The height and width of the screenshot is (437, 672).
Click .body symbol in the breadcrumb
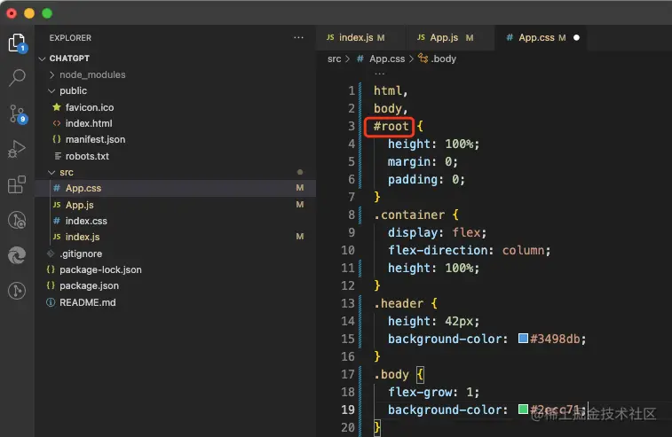tap(443, 59)
